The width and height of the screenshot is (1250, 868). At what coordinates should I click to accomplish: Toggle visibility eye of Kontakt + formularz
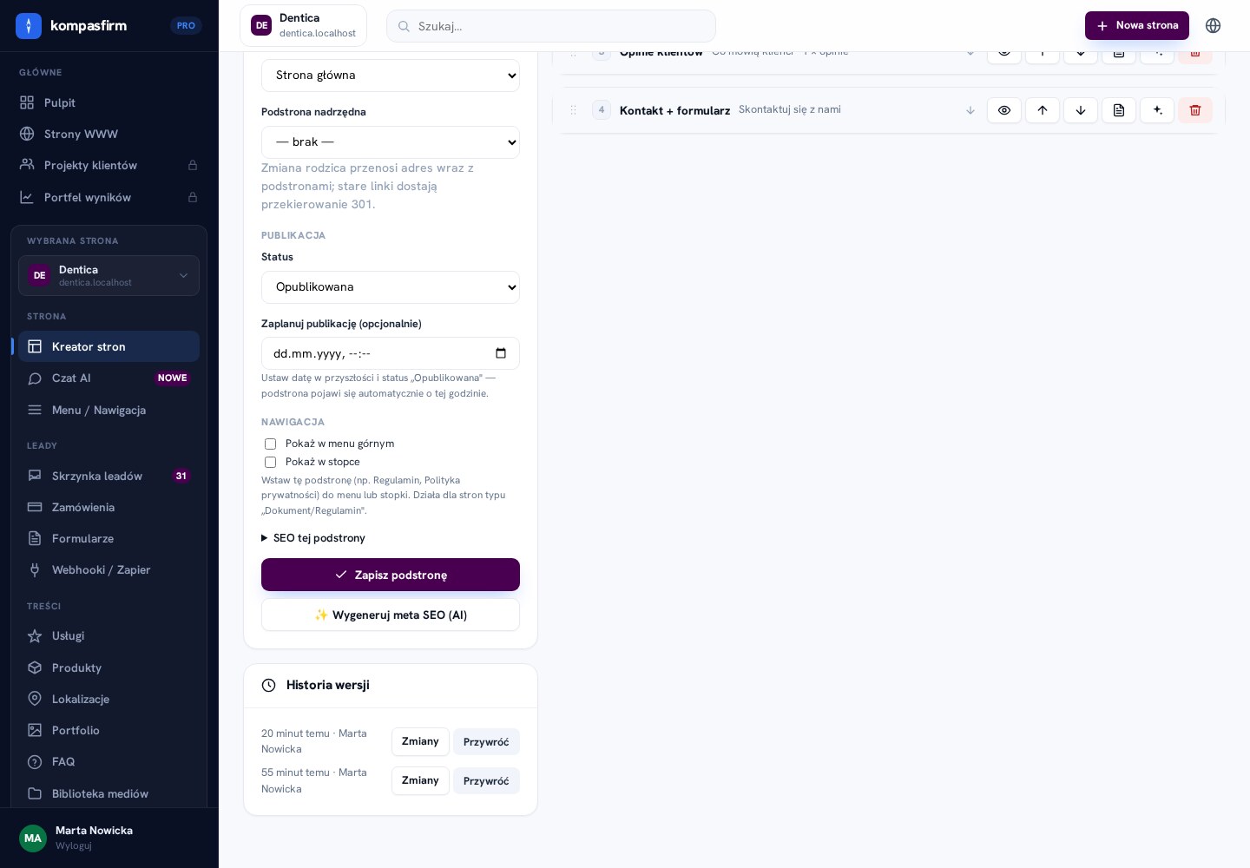[x=1004, y=110]
